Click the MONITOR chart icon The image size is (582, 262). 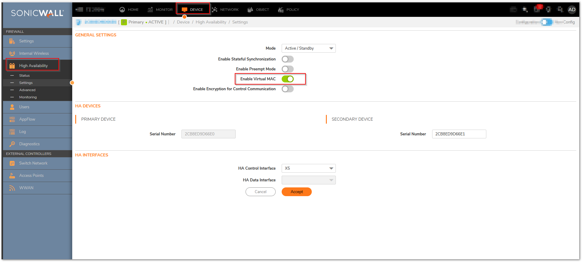[x=150, y=10]
